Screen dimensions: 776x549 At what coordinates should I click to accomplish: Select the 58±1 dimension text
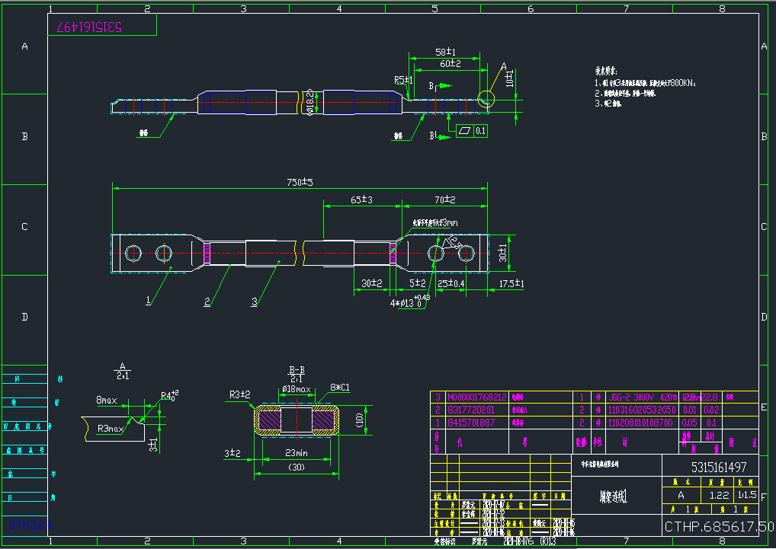[445, 51]
